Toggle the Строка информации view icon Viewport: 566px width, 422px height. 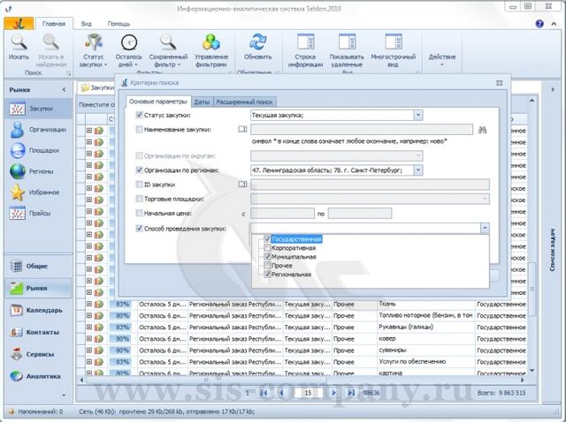(305, 42)
